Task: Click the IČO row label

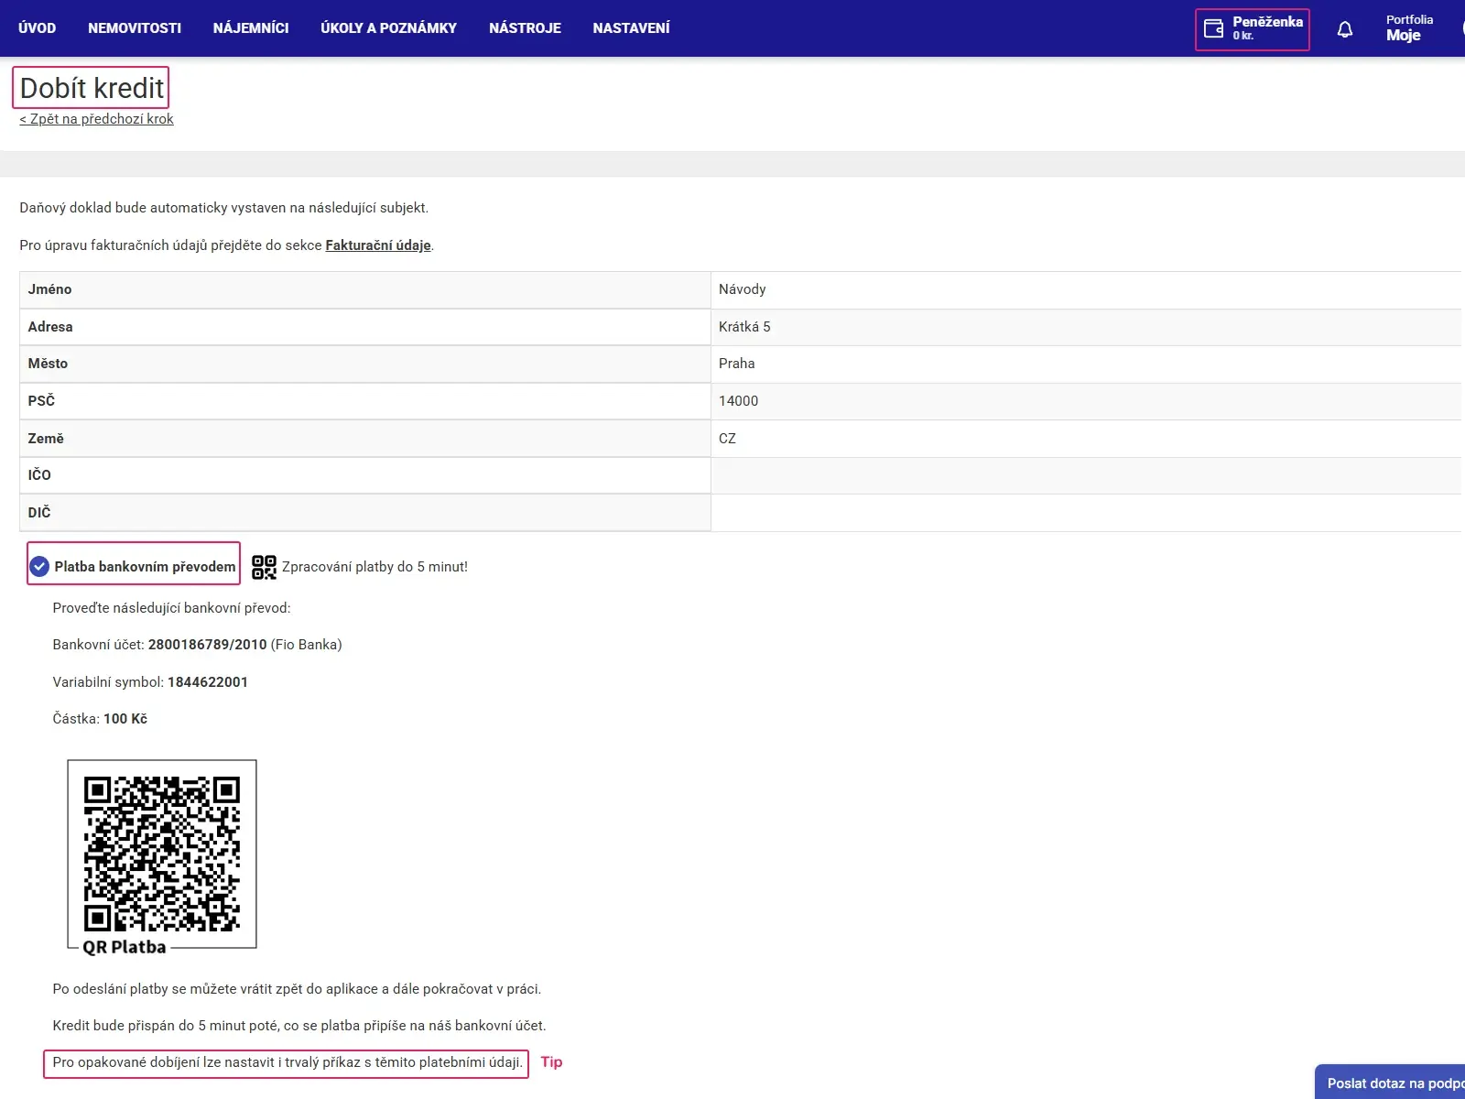Action: (x=39, y=475)
